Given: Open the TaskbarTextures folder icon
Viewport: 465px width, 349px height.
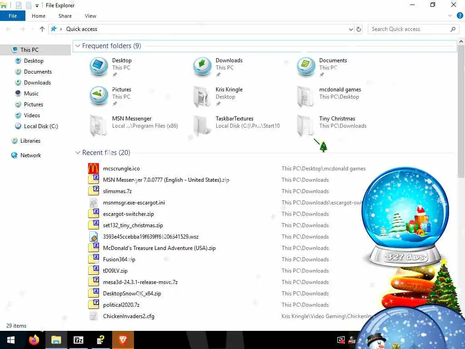Looking at the screenshot, I should click(x=202, y=125).
